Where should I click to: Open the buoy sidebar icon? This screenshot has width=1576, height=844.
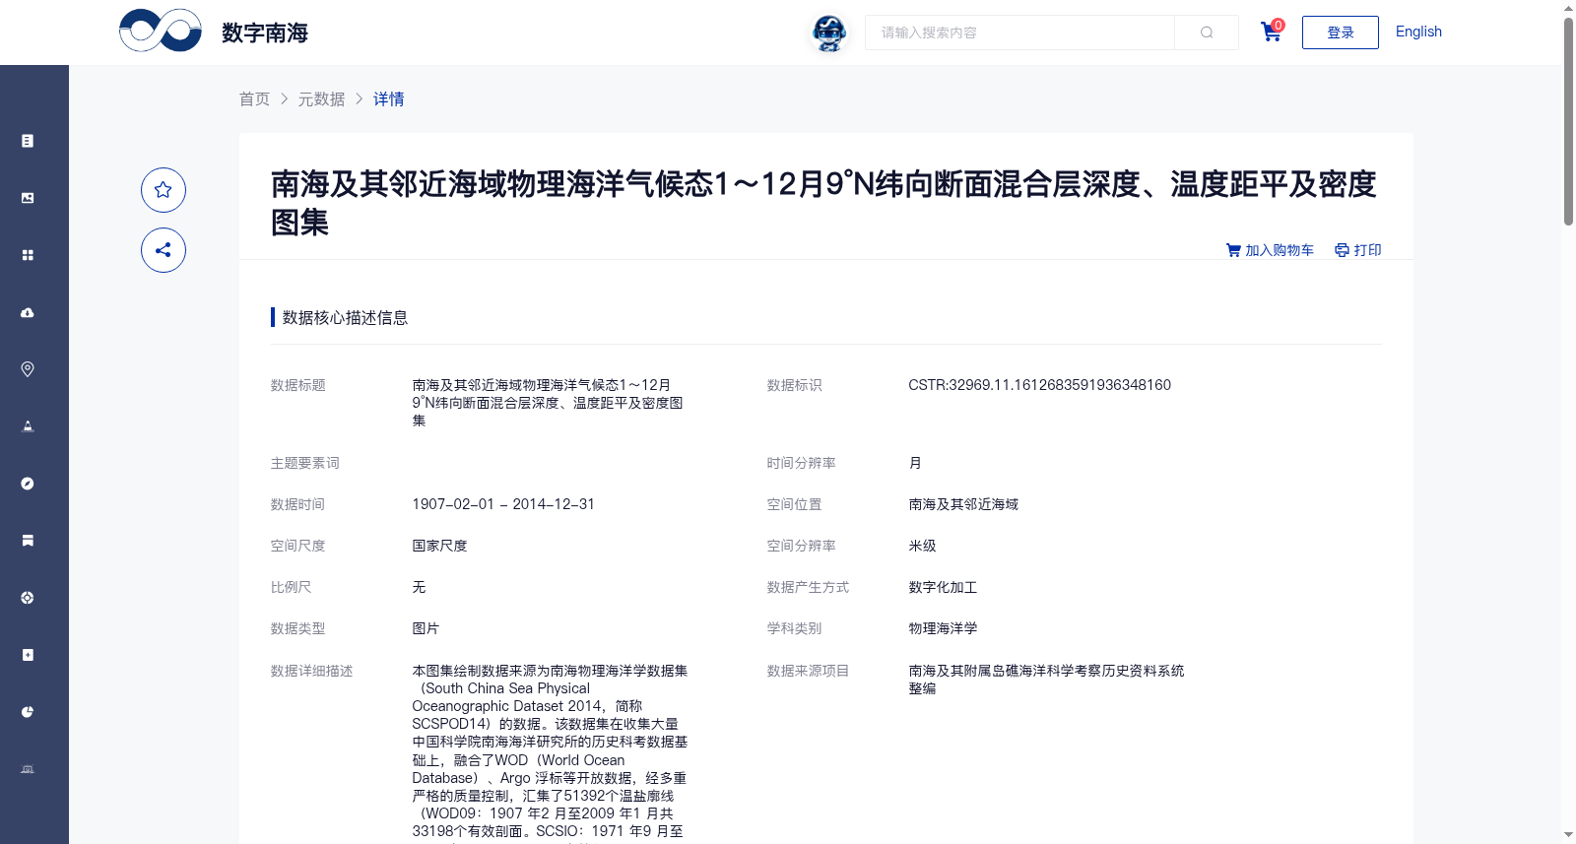(x=28, y=426)
